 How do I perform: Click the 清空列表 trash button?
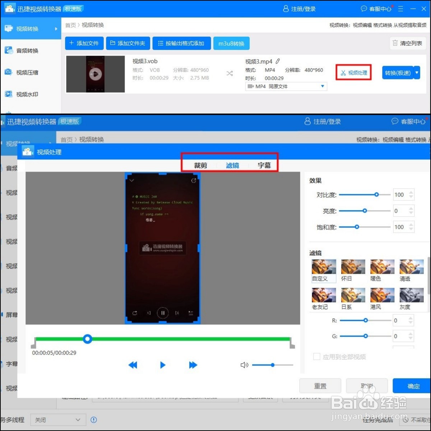[407, 43]
